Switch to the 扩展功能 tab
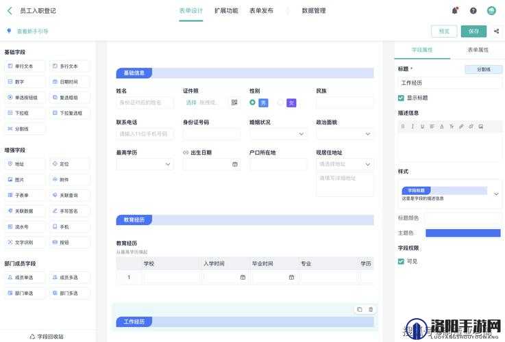505x342 pixels. pyautogui.click(x=226, y=11)
